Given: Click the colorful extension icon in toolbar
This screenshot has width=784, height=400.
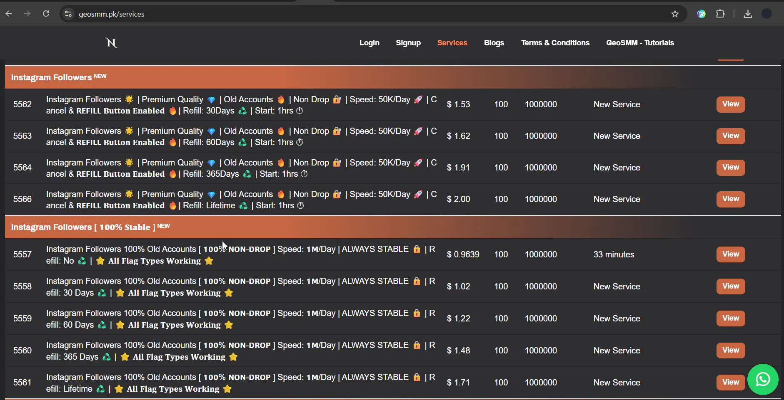Looking at the screenshot, I should pos(702,14).
